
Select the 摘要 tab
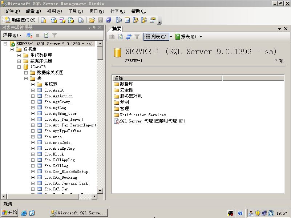pyautogui.click(x=117, y=29)
